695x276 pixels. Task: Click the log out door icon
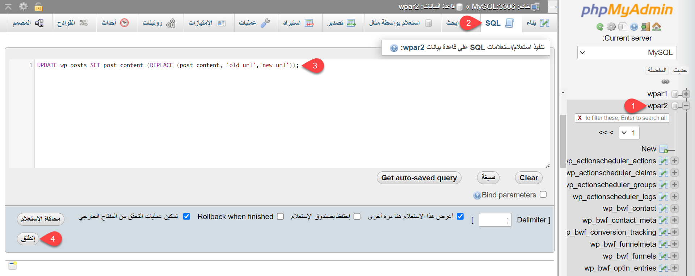(x=645, y=27)
